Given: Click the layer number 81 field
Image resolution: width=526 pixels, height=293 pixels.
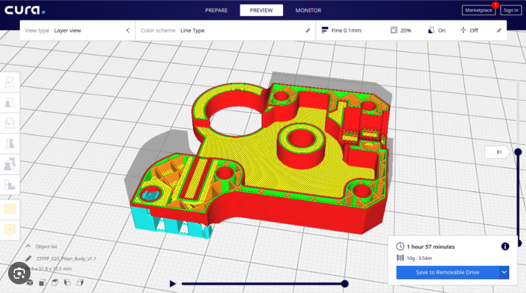Looking at the screenshot, I should tap(498, 152).
